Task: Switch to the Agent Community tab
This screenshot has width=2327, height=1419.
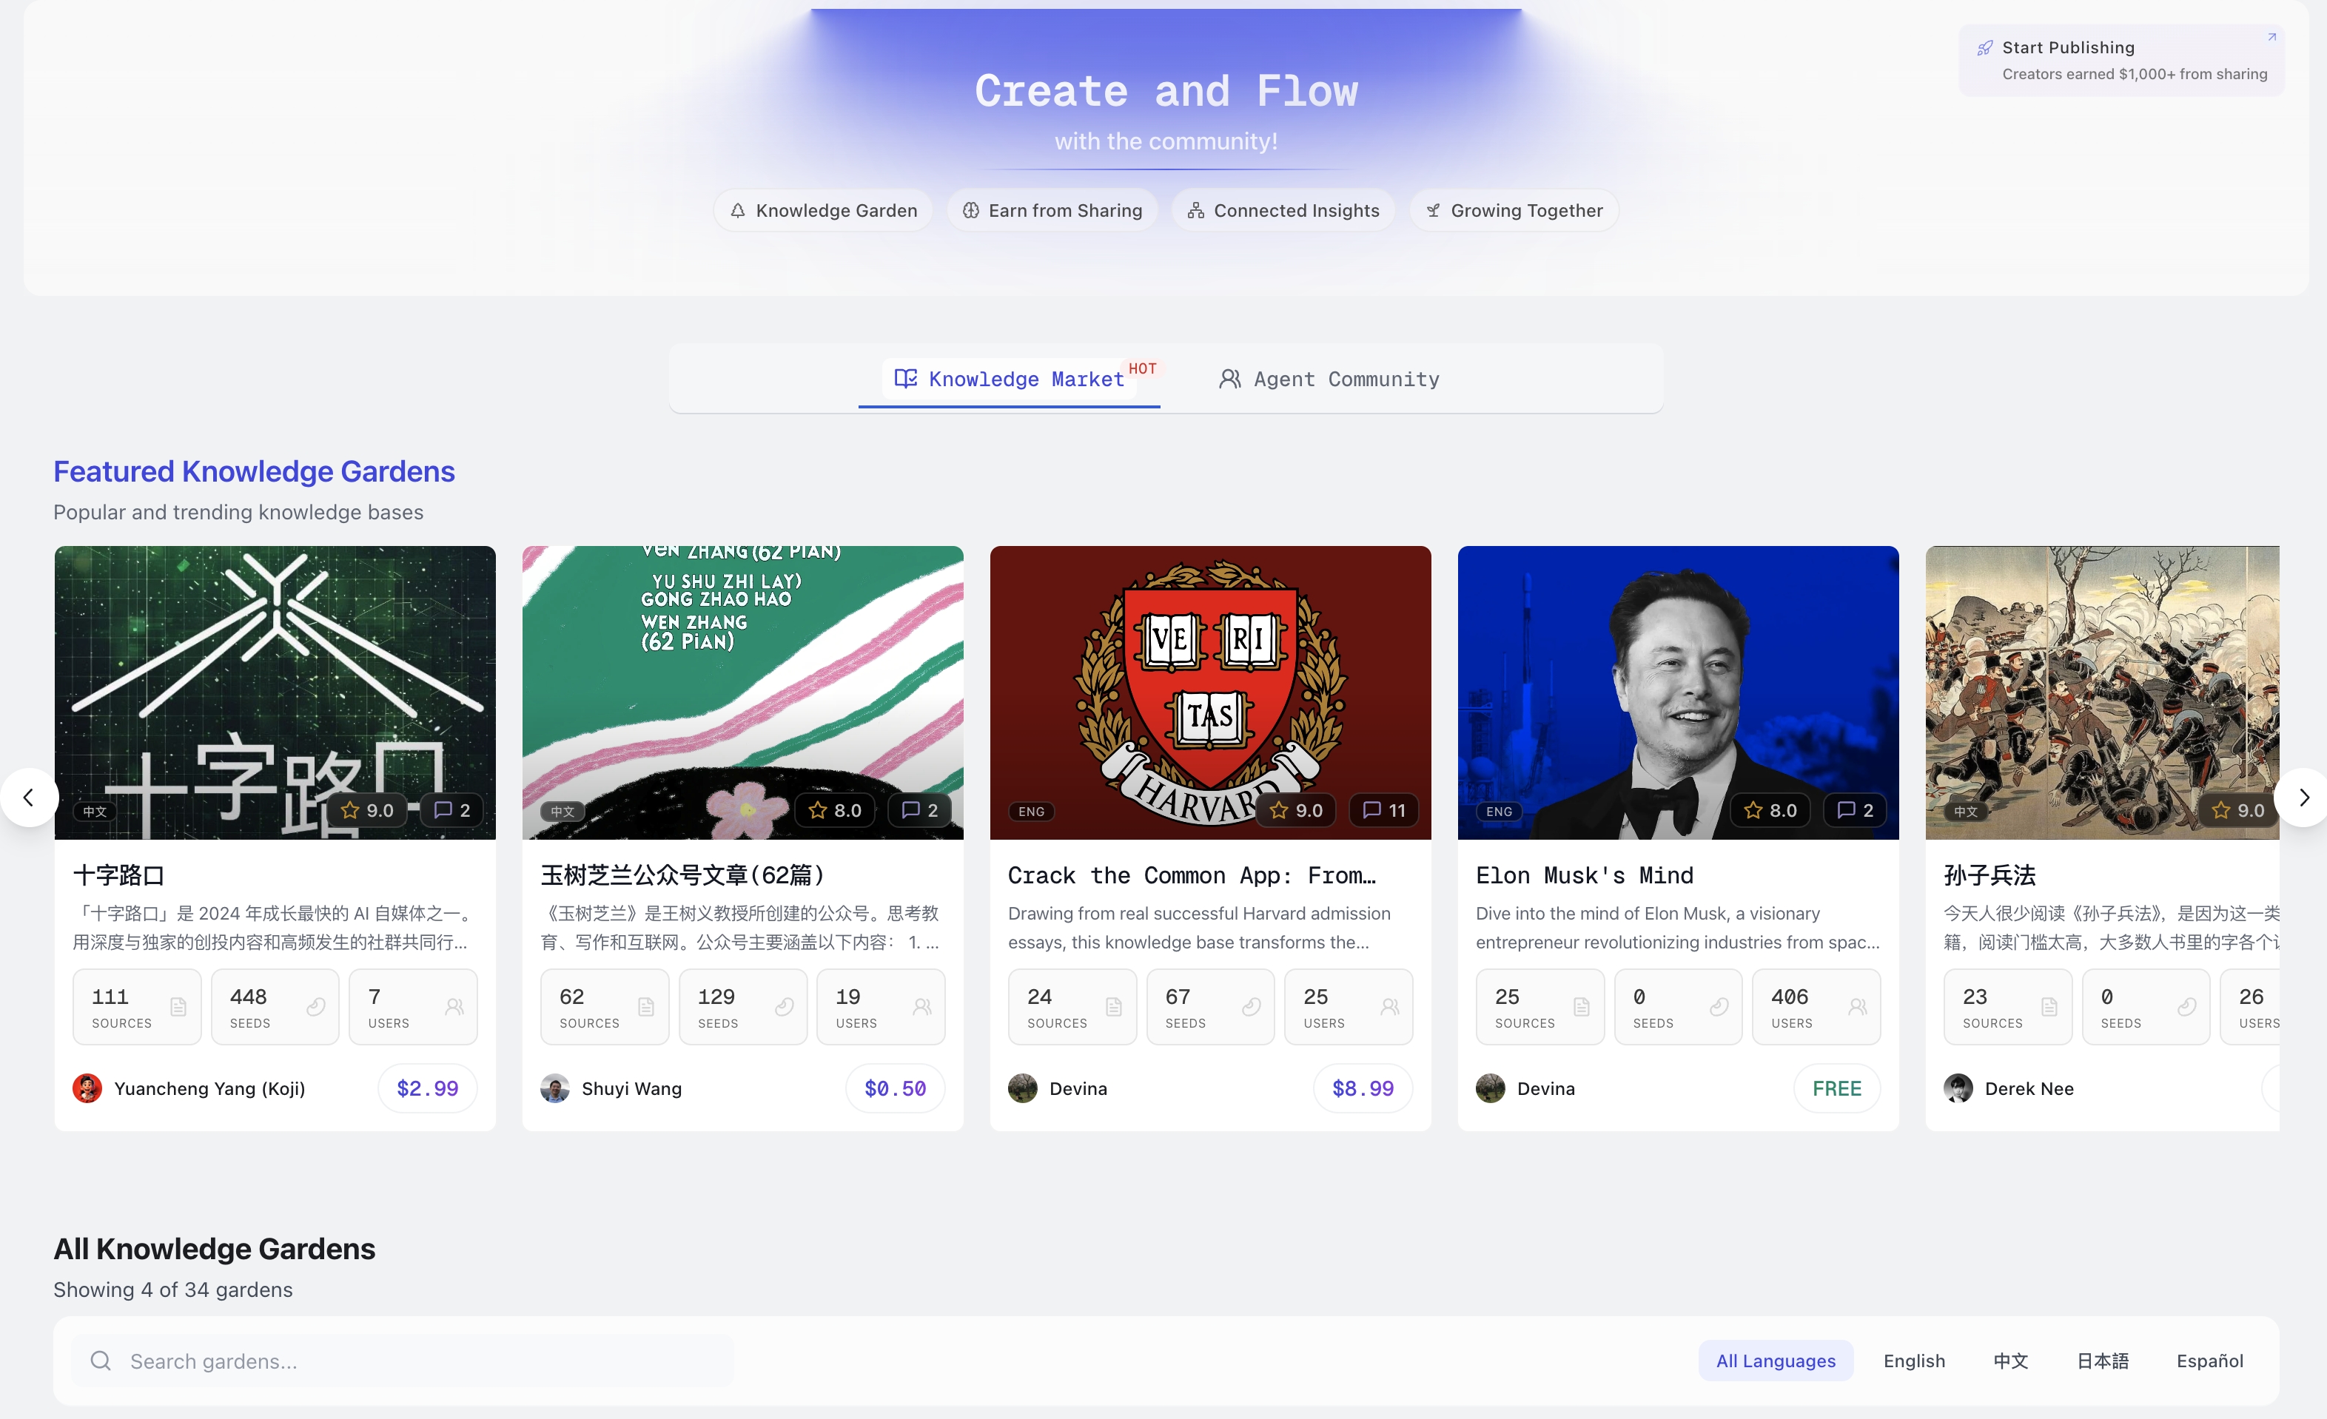Action: (1329, 379)
